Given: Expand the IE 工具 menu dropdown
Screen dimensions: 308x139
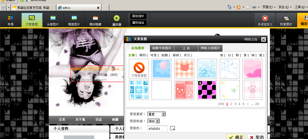Looking at the screenshot, I should (301, 7).
